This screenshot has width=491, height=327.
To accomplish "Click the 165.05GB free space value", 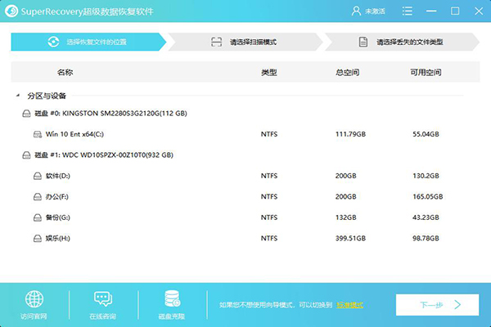I will click(427, 196).
